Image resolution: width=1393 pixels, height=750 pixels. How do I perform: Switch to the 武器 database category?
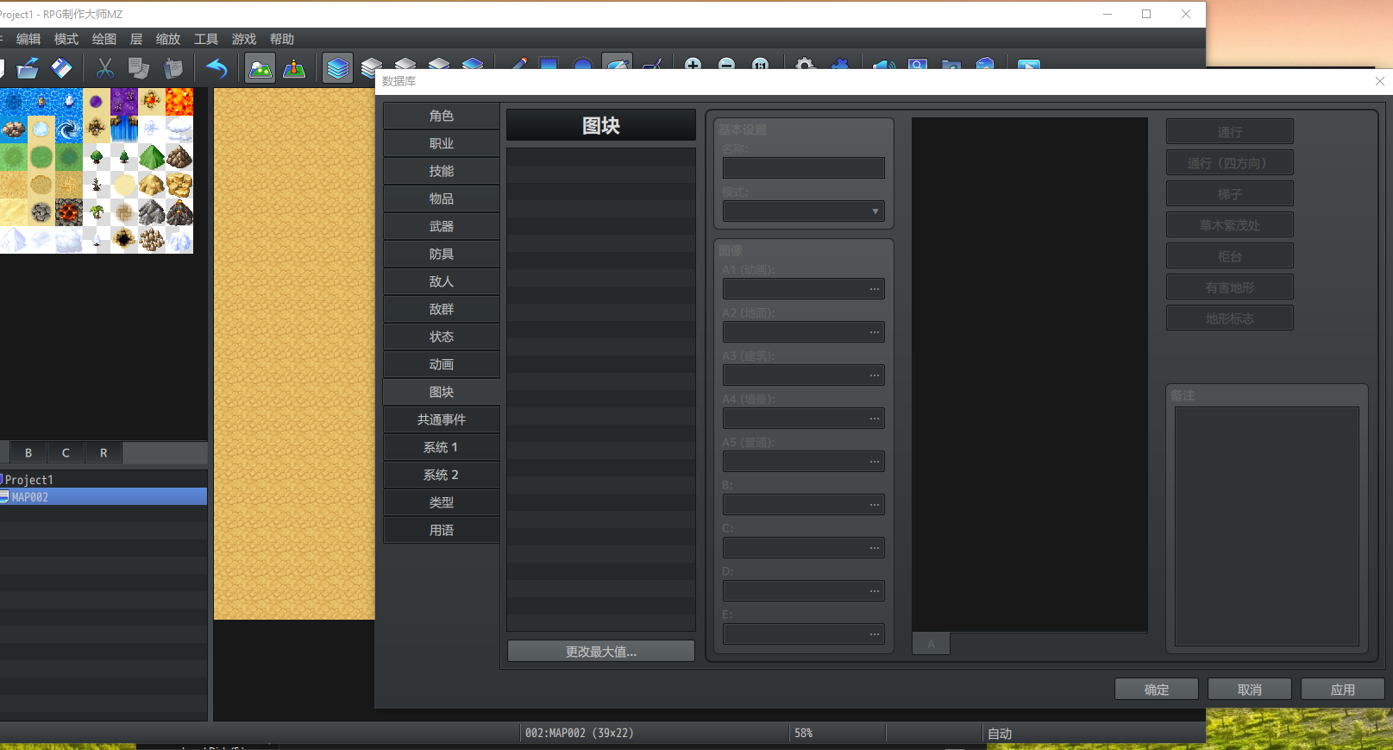point(442,226)
